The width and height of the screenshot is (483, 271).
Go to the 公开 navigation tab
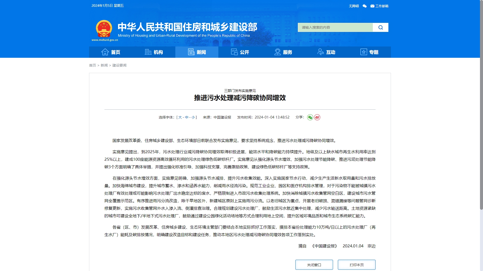(240, 52)
